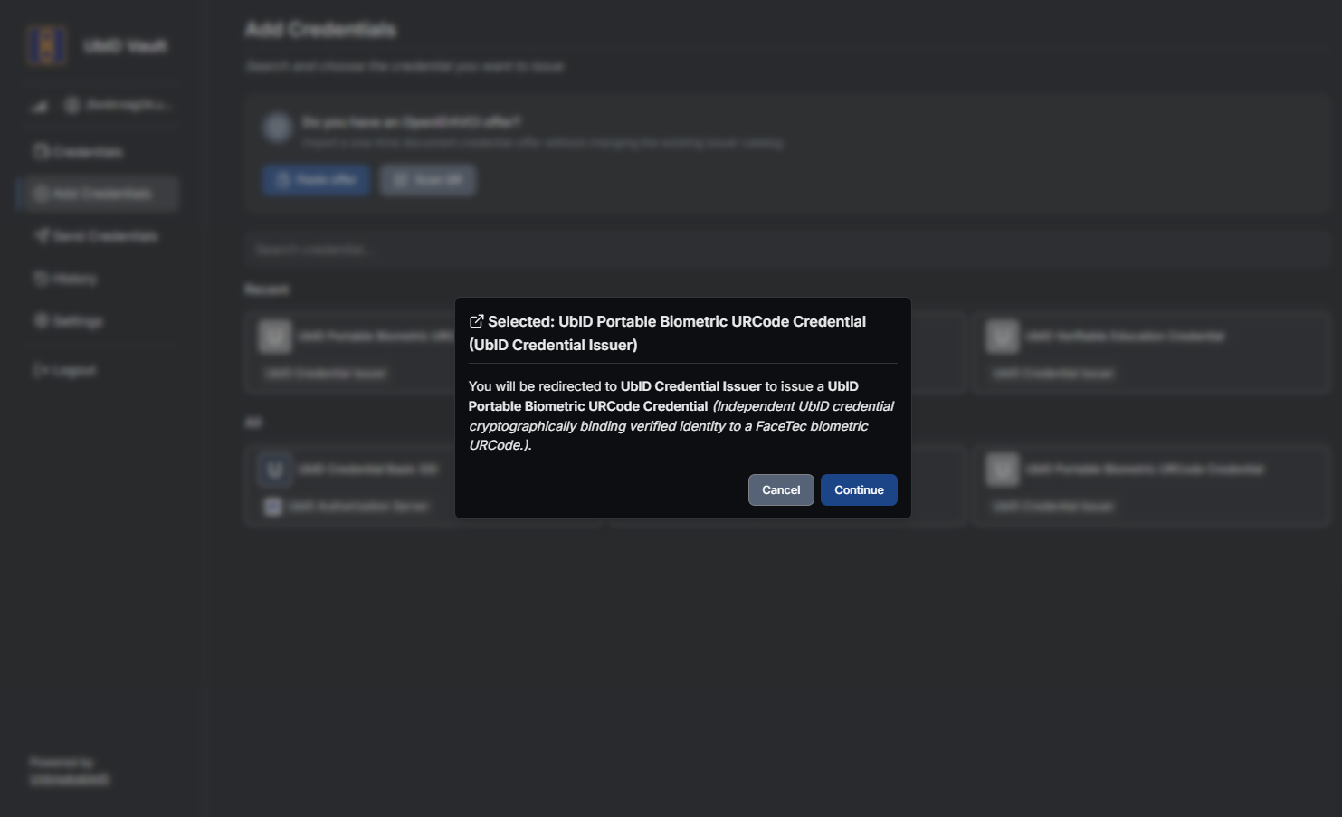Click the gray Scan QR button
The width and height of the screenshot is (1342, 817).
(x=428, y=180)
